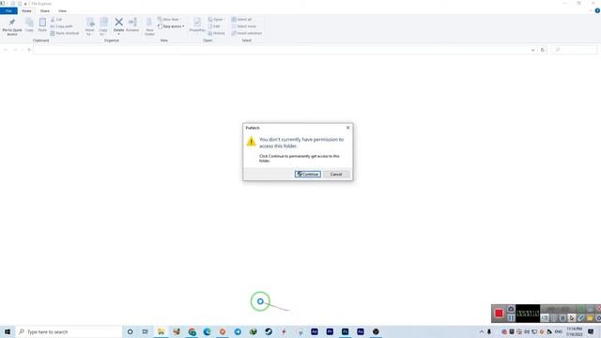
Task: Open Adobe After Effects from taskbar
Action: pyautogui.click(x=315, y=331)
